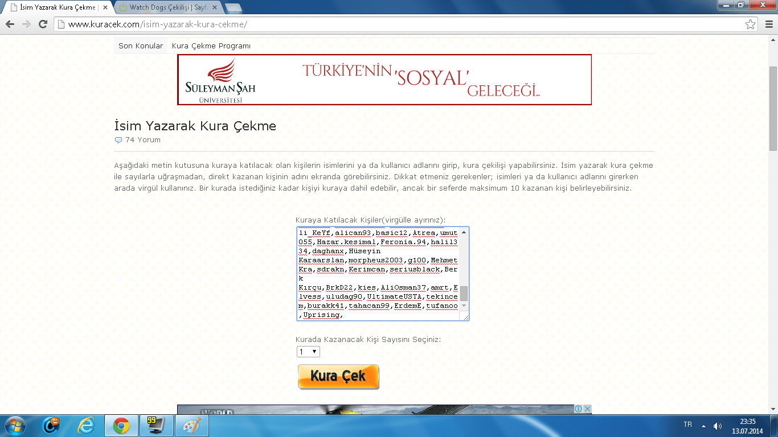
Task: Click the textarea scroll down arrow
Action: click(x=464, y=306)
